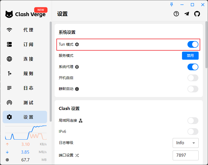Click the 7897 port input field
208x165 pixels.
(x=185, y=155)
